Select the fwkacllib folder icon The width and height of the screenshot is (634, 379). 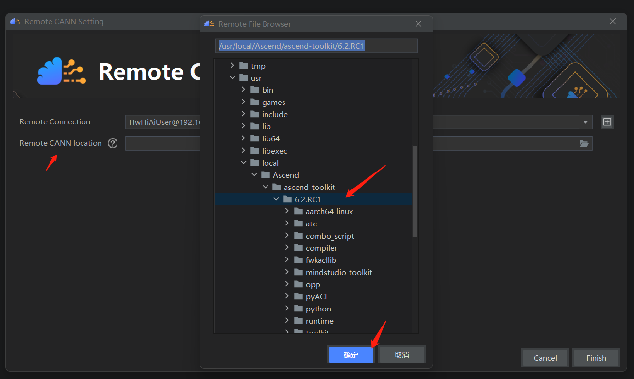[298, 260]
